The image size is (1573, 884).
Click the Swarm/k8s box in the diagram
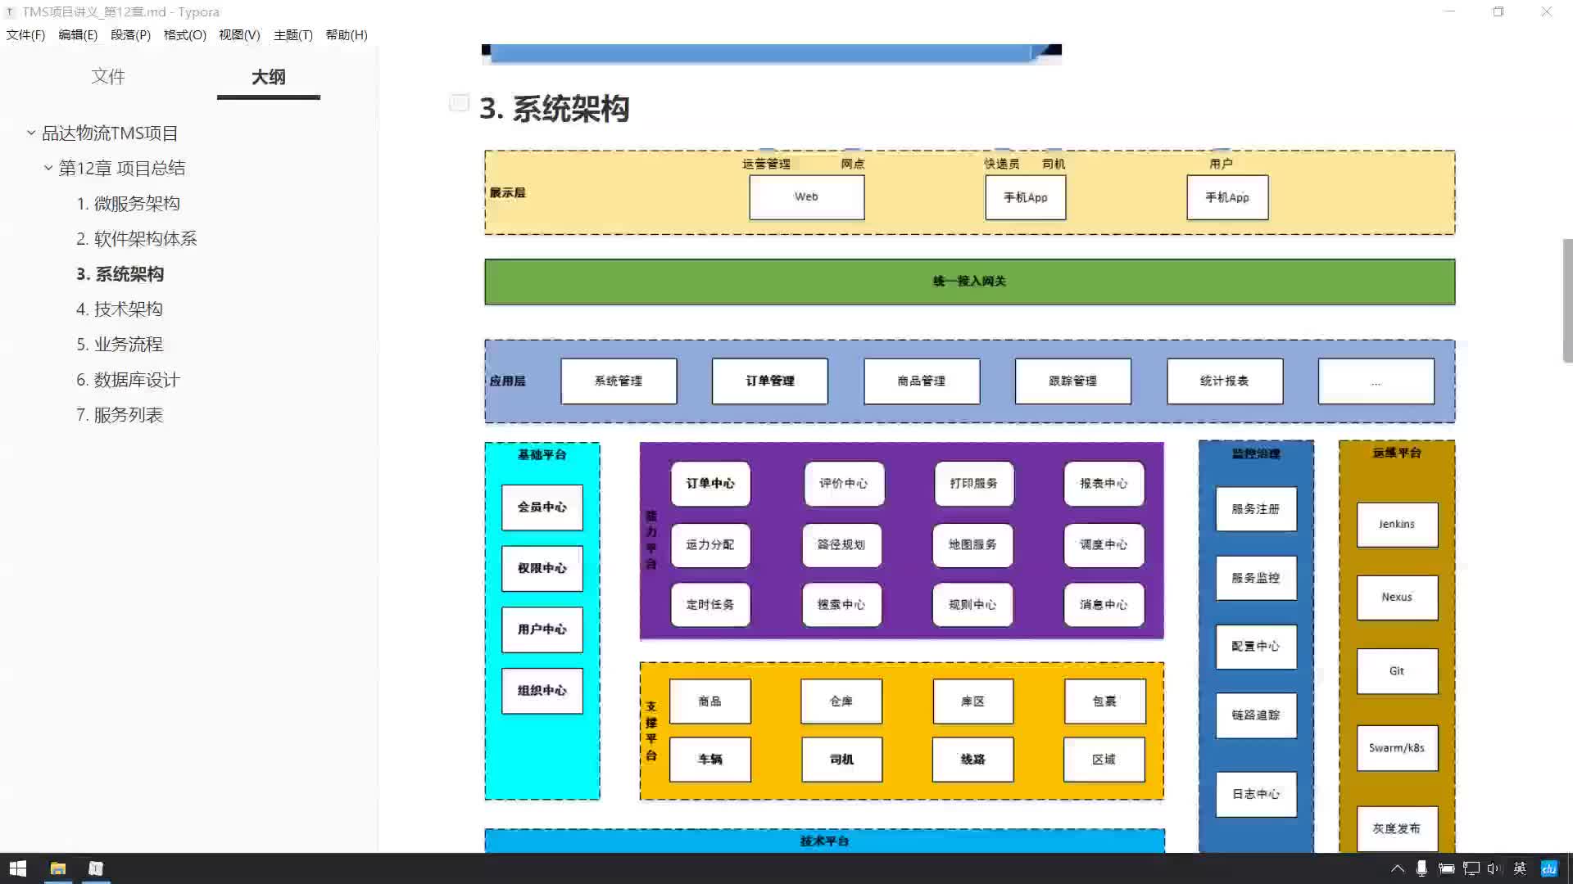(1397, 748)
